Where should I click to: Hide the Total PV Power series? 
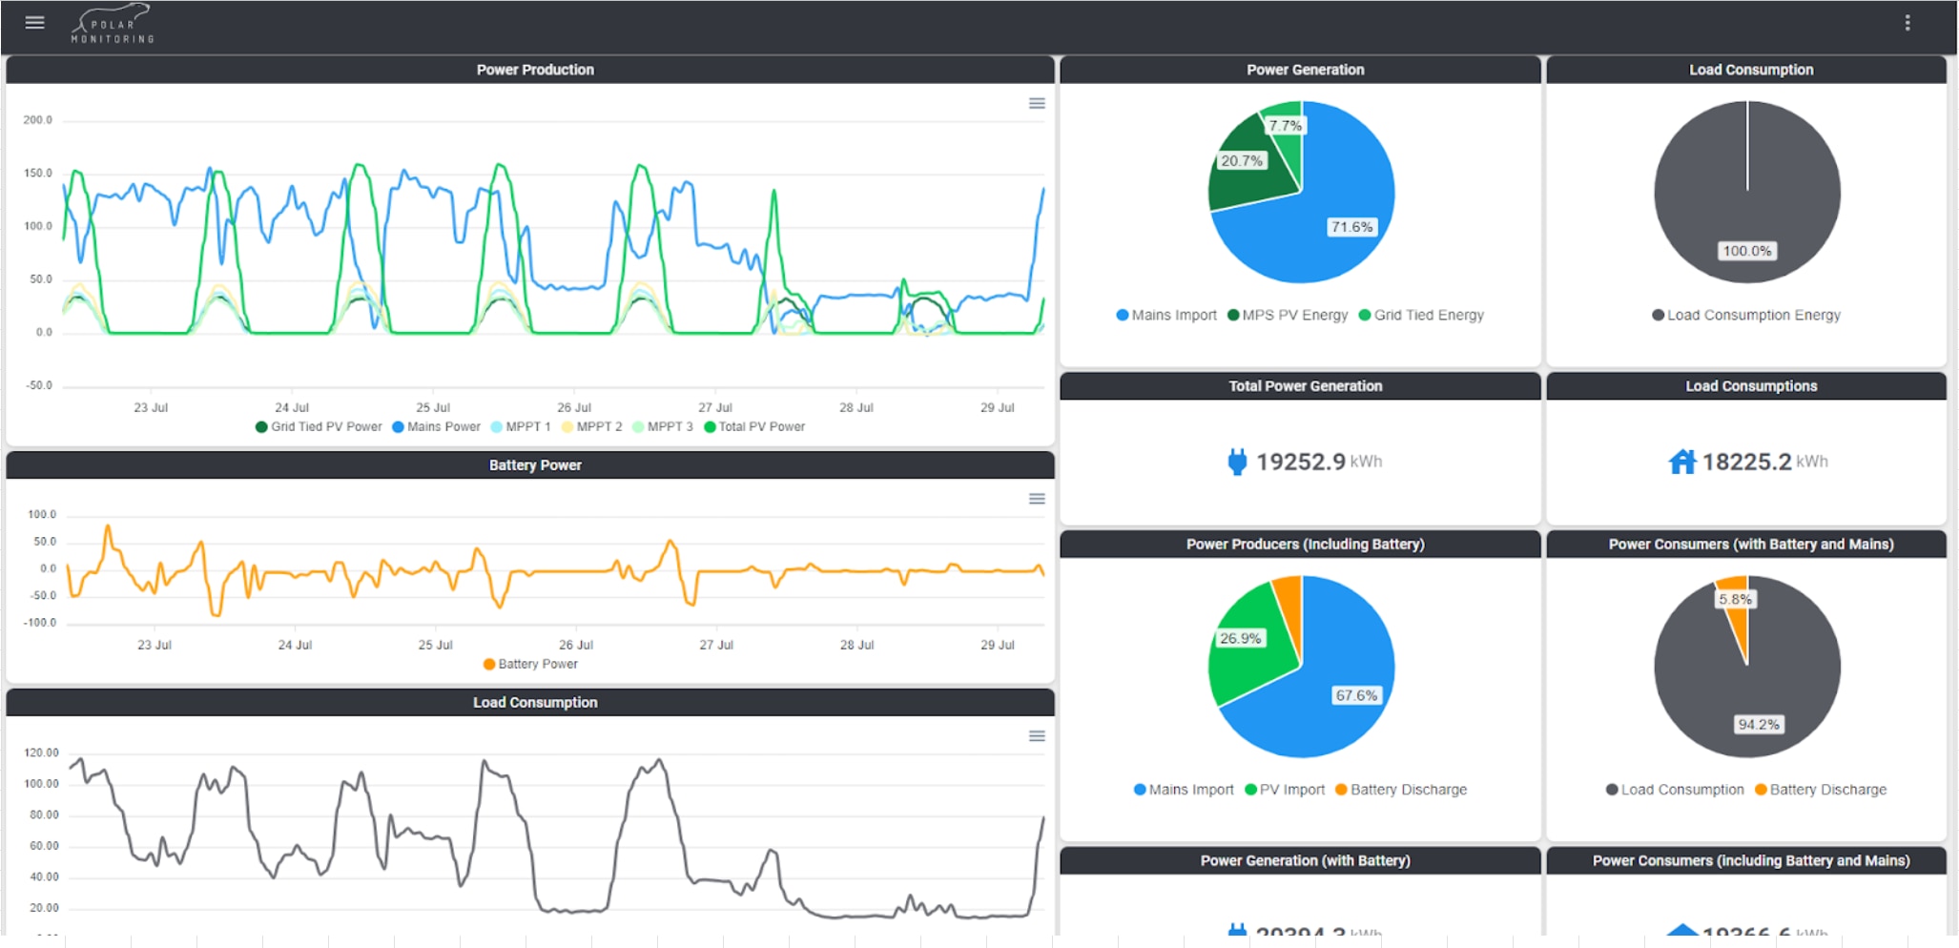coord(754,427)
